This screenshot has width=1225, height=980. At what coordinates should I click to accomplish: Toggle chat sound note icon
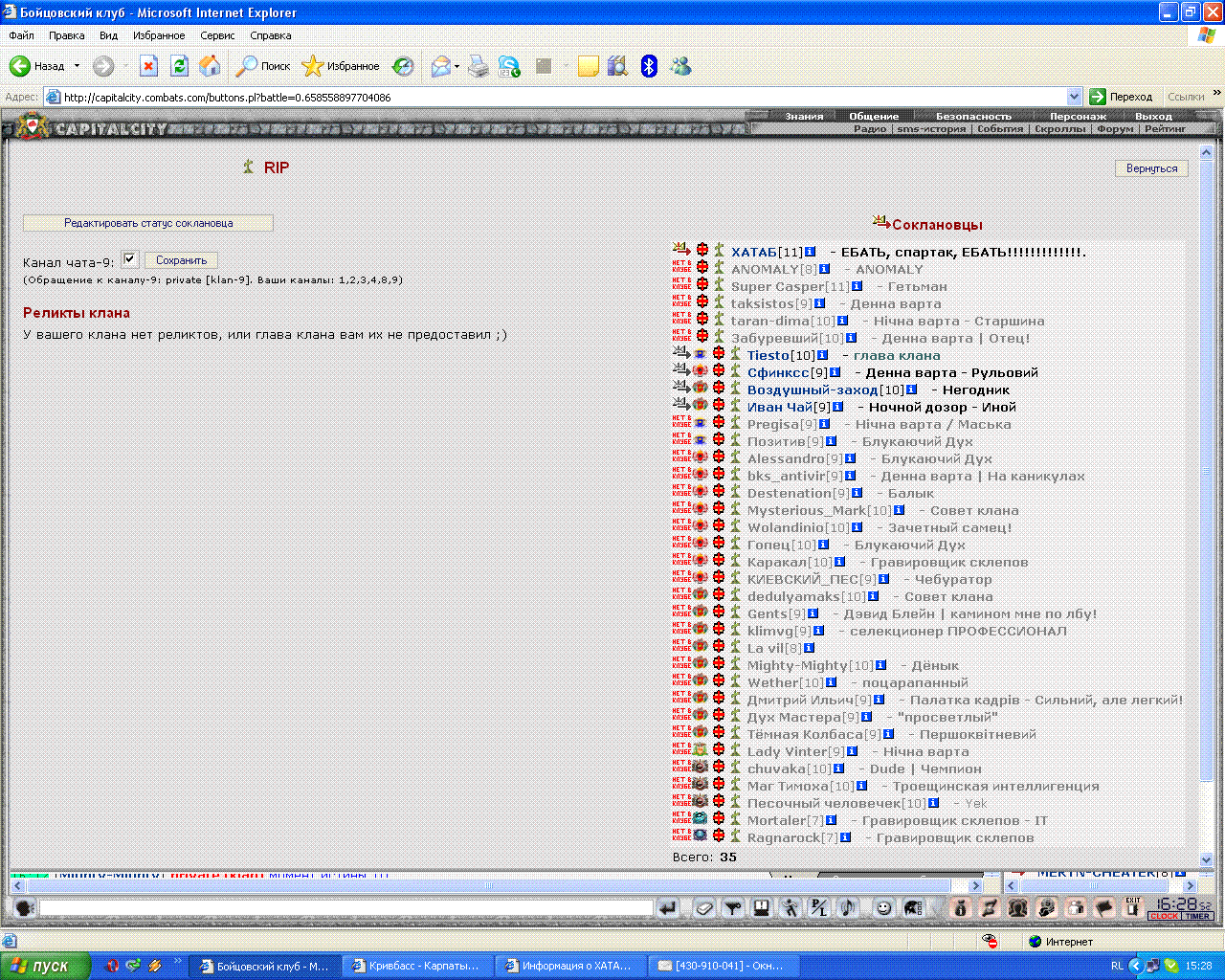coord(848,908)
